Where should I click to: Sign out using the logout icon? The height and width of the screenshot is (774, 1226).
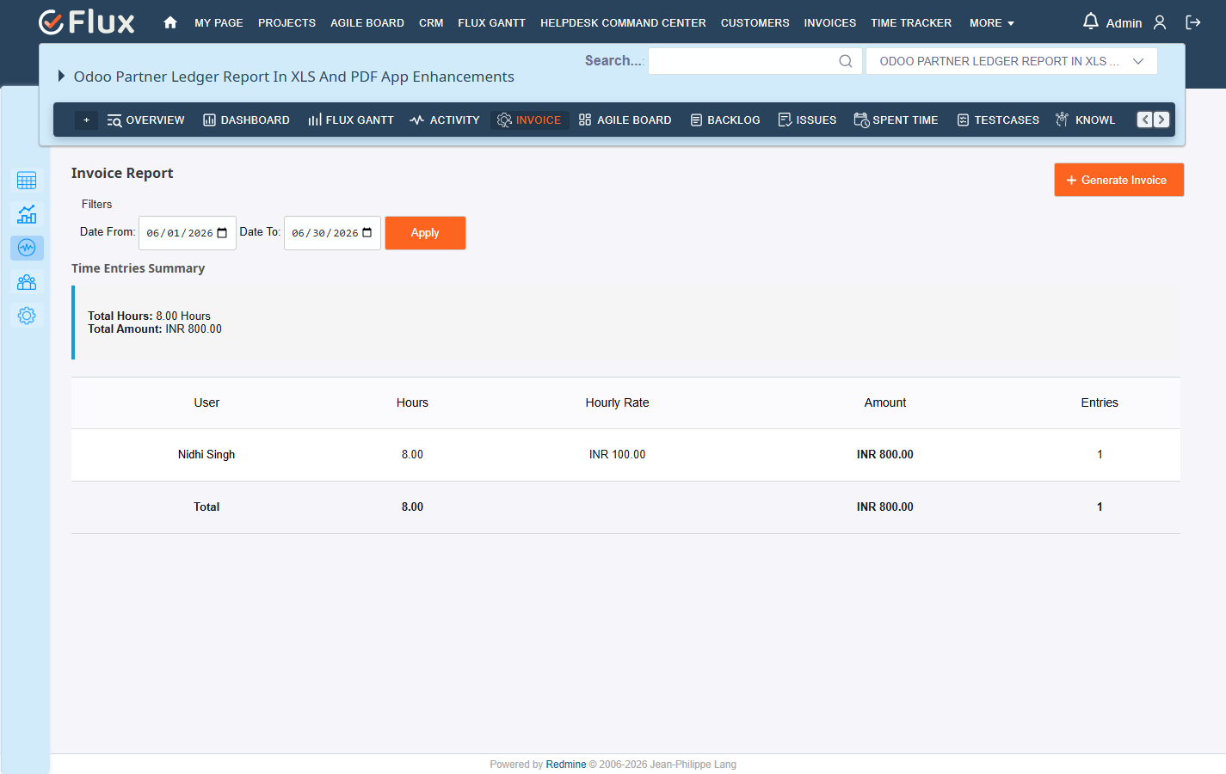coord(1193,22)
